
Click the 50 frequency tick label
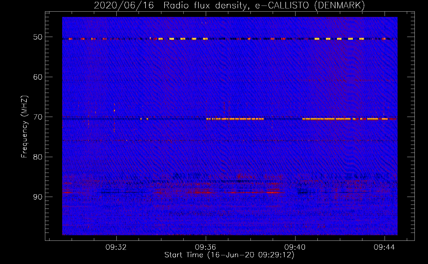pyautogui.click(x=38, y=37)
